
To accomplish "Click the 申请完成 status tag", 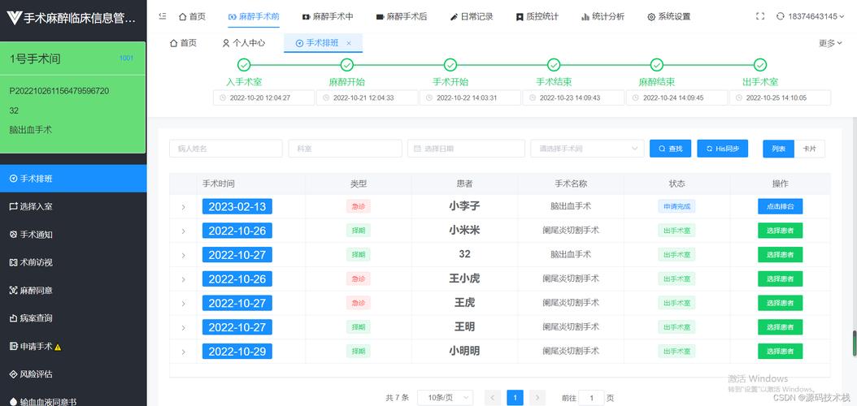I will tap(676, 206).
